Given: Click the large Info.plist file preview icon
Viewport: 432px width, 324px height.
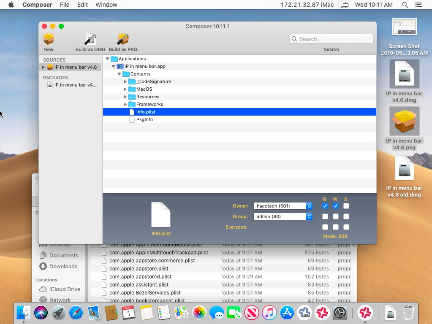Looking at the screenshot, I should [x=161, y=214].
